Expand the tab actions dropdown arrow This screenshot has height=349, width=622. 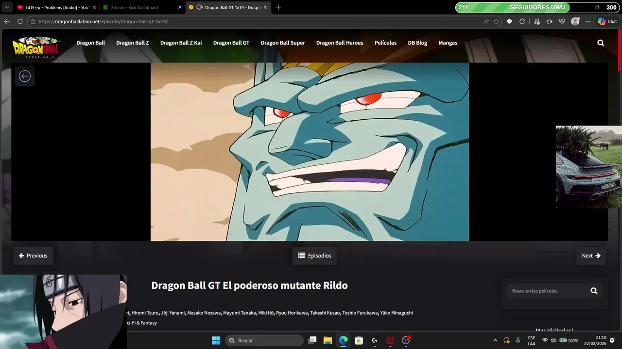click(7, 7)
